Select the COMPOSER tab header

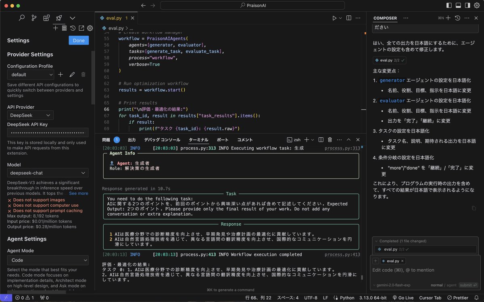coord(385,18)
